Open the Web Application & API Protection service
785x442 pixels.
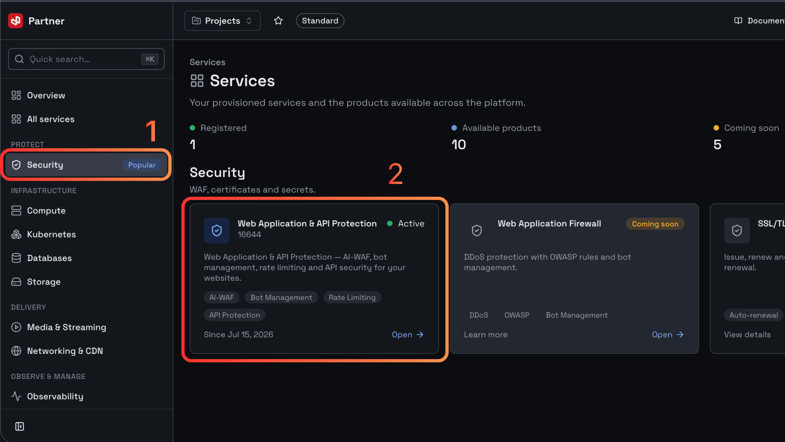[408, 335]
